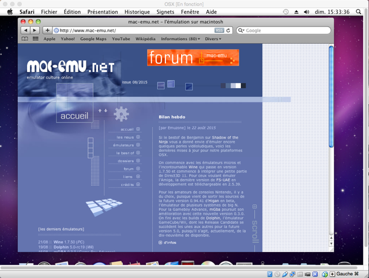Click plus icon beside d'infos
The height and width of the screenshot is (278, 369).
[160, 242]
